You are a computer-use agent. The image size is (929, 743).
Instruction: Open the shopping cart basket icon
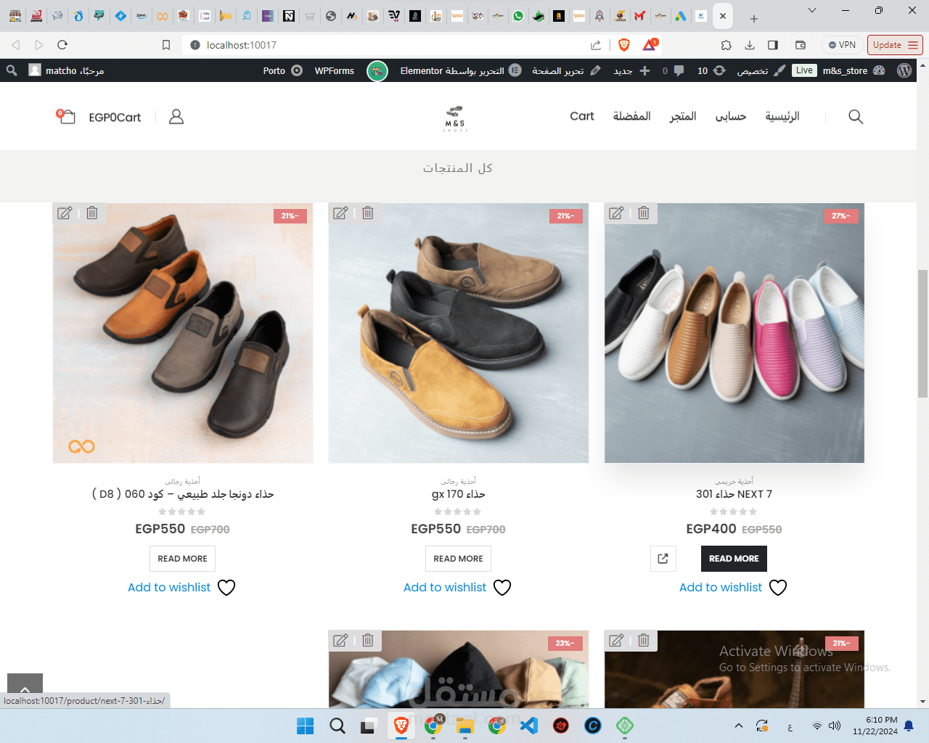[x=66, y=116]
